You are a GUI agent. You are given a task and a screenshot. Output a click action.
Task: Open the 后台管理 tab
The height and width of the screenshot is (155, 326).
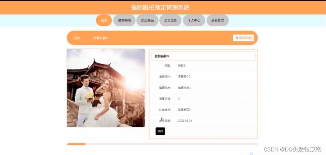click(x=217, y=20)
